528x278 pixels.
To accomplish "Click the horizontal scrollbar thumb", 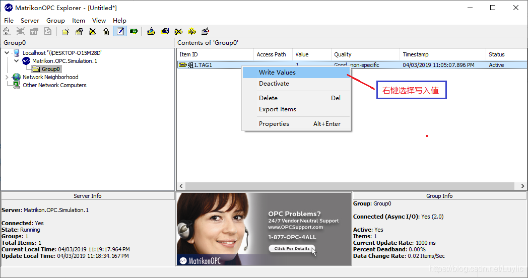I will point(350,186).
